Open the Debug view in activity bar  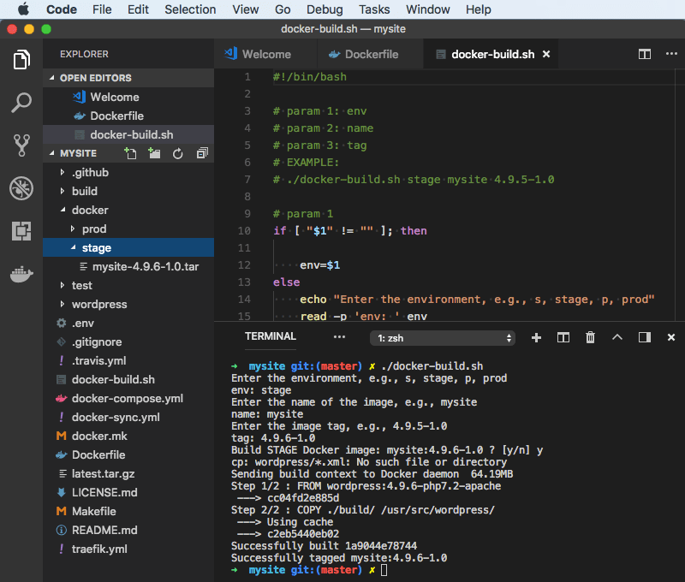(21, 188)
